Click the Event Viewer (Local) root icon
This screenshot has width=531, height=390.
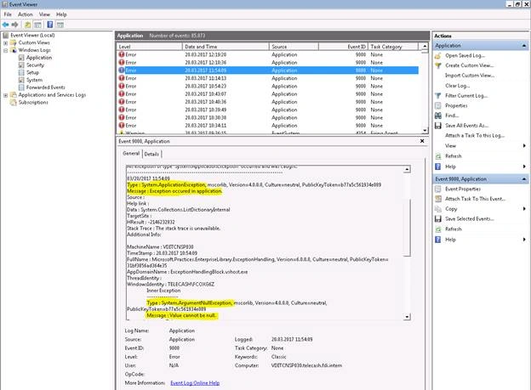tap(5, 35)
